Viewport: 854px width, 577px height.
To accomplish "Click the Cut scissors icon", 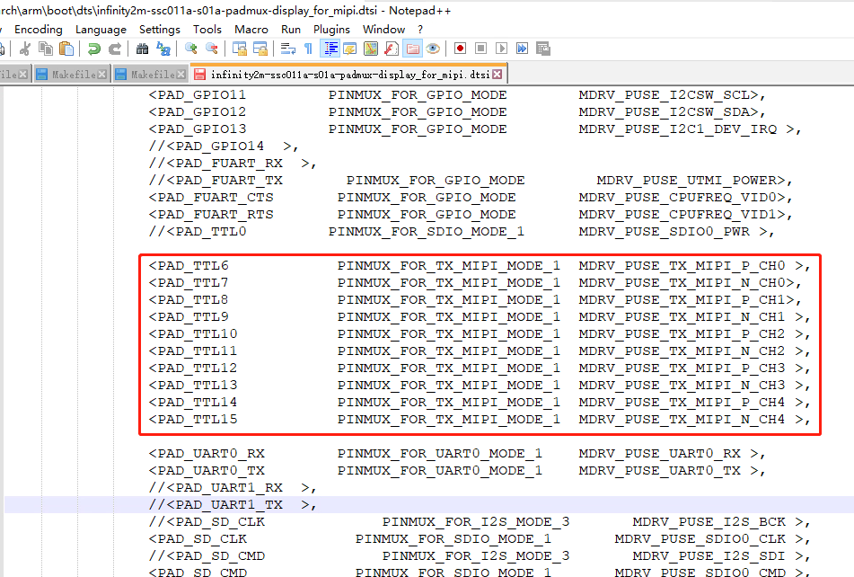I will (x=25, y=49).
